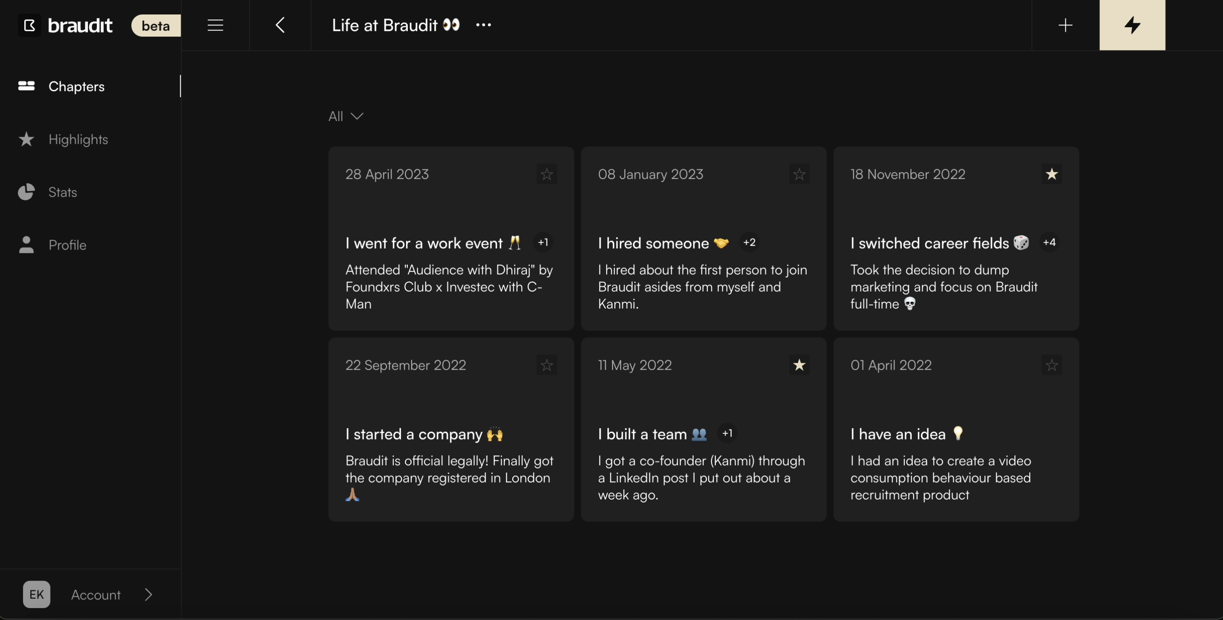Expand the All filter dropdown

point(346,116)
